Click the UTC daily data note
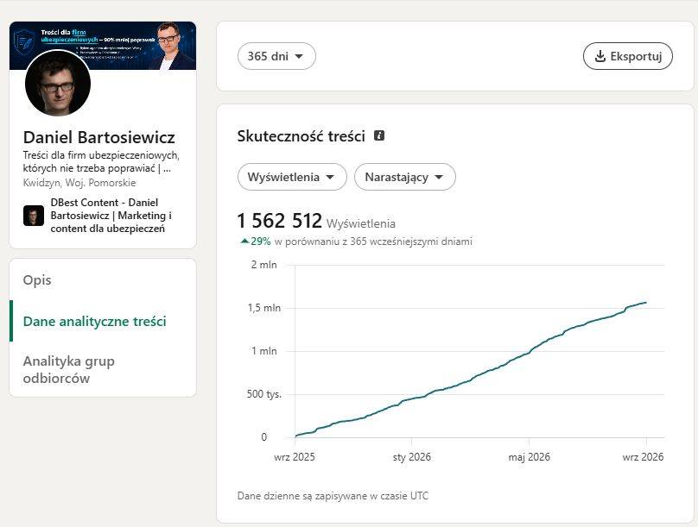 [x=333, y=496]
